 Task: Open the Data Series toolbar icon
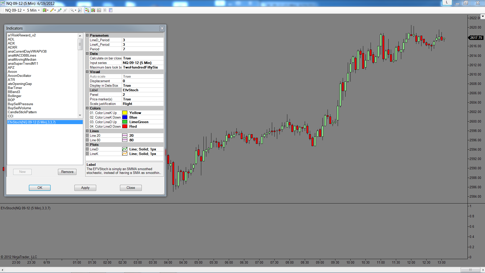click(x=93, y=10)
